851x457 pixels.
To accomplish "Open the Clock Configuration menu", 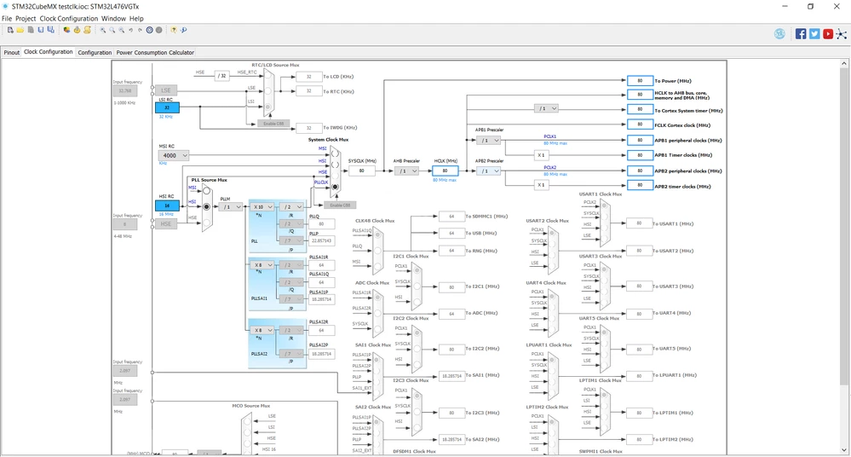I will (69, 19).
